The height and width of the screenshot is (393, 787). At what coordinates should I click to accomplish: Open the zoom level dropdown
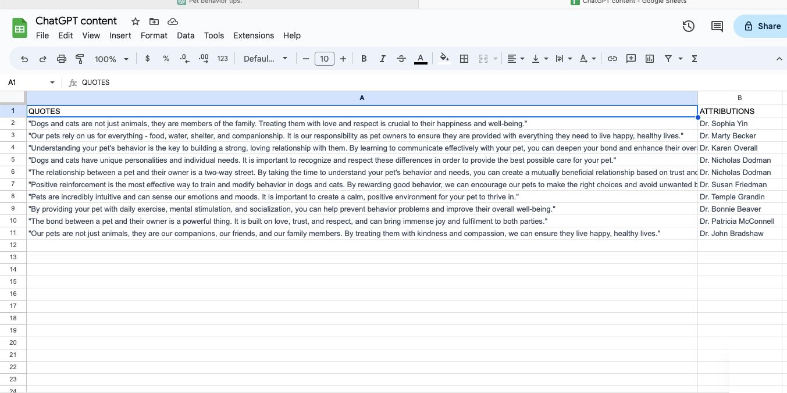click(x=111, y=59)
